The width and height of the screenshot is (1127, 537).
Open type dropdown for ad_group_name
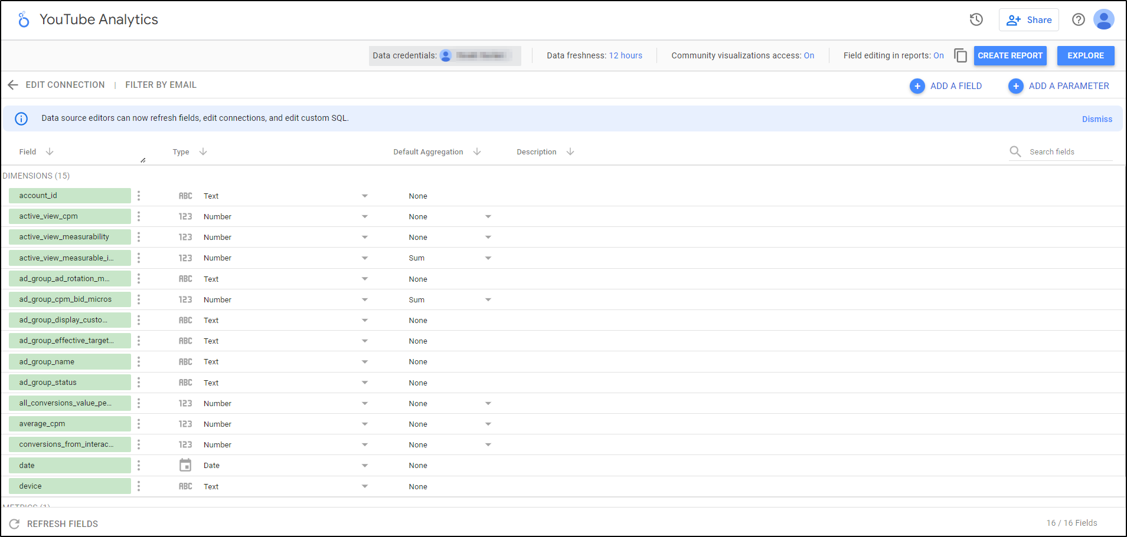[x=365, y=361]
